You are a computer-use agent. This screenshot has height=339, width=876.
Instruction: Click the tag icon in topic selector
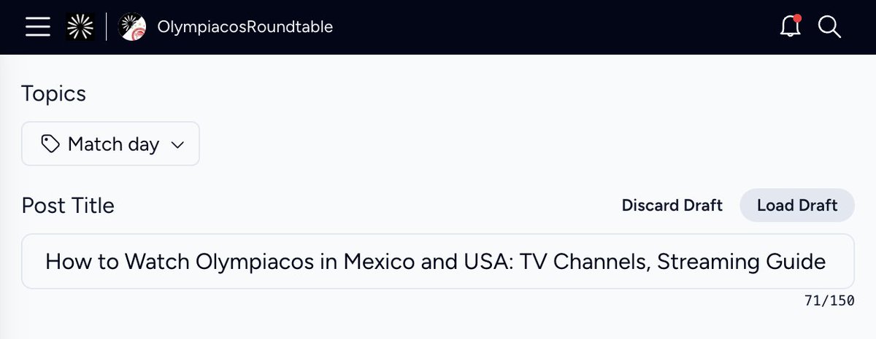(50, 144)
